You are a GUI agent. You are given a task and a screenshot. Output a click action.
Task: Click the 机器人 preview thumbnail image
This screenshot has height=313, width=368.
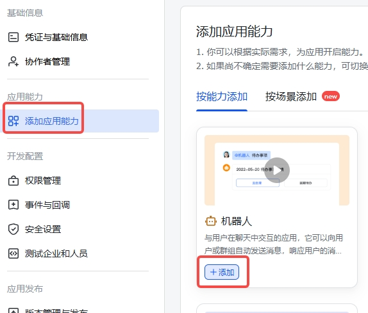click(x=277, y=170)
